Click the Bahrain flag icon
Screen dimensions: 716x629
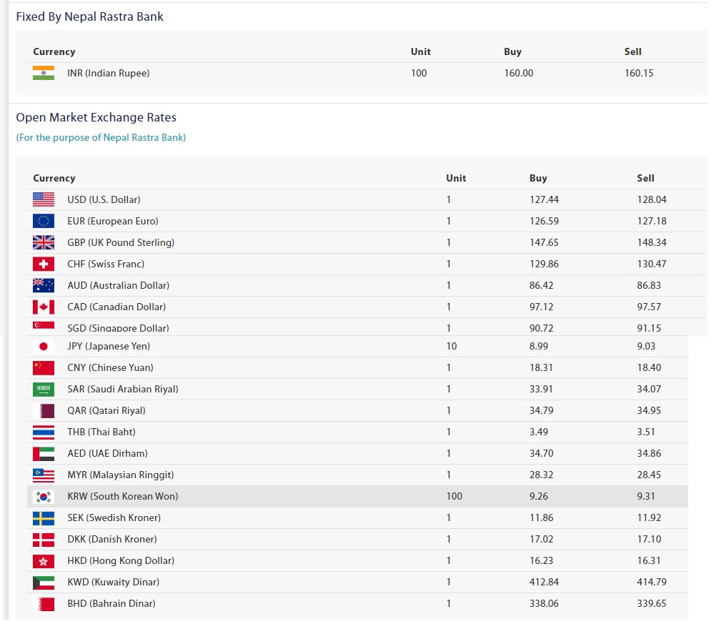44,604
